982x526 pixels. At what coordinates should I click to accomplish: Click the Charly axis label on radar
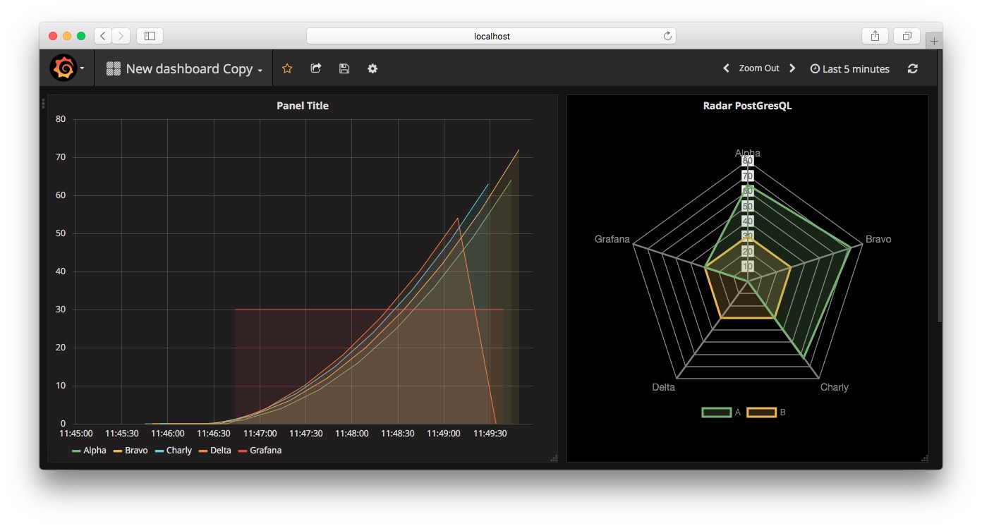835,387
